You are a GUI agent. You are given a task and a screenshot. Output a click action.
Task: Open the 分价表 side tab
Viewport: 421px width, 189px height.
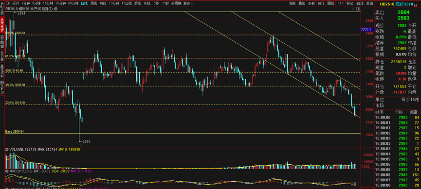2,55
